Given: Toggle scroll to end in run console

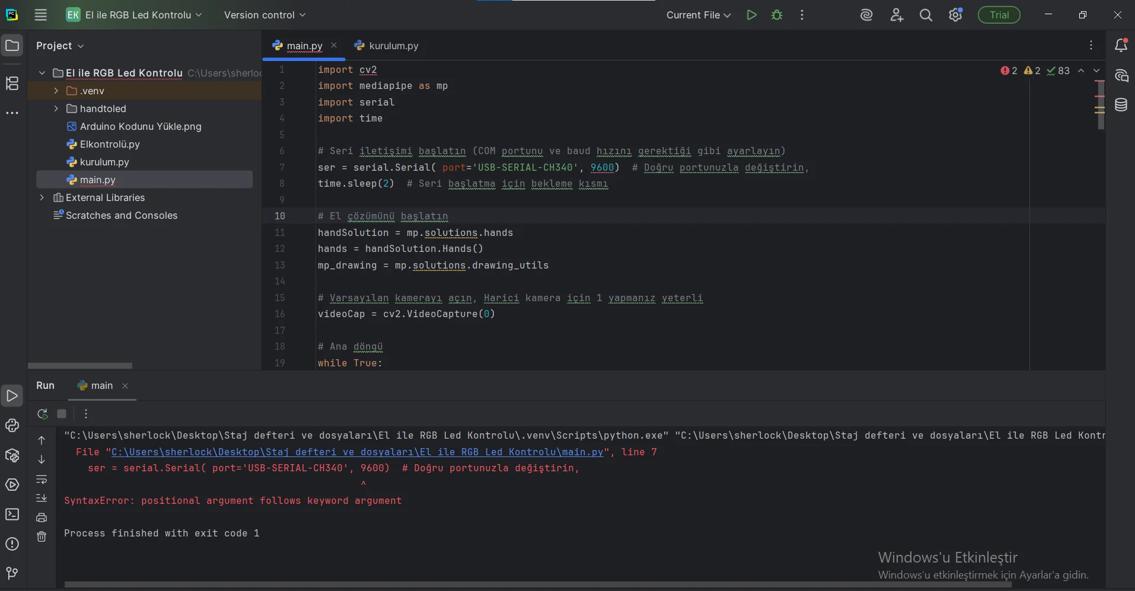Looking at the screenshot, I should click(x=42, y=498).
